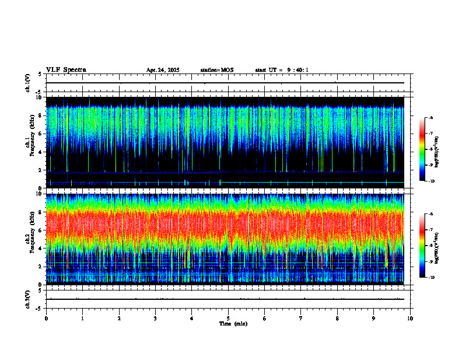Image resolution: width=462 pixels, height=357 pixels.
Task: Click the "Time (min)" x-axis label
Action: coord(233,324)
